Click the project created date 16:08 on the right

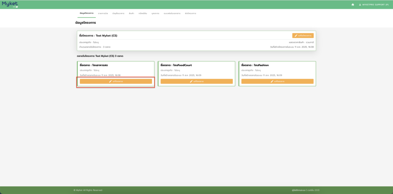click(x=292, y=47)
